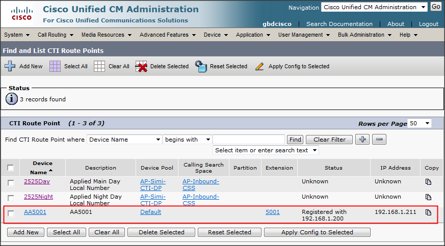
Task: Click the Logout link
Action: pyautogui.click(x=429, y=24)
